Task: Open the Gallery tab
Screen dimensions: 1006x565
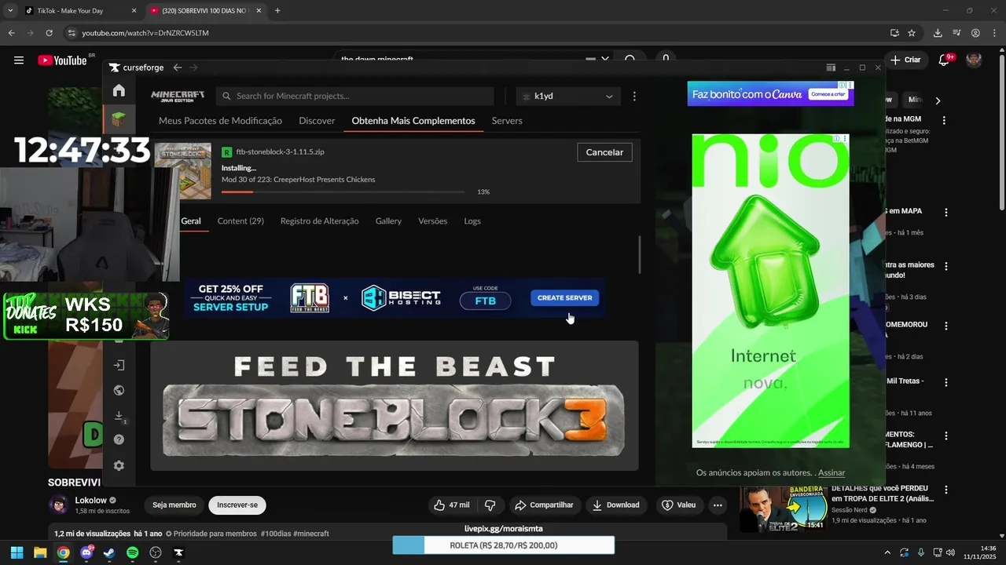Action: (388, 221)
